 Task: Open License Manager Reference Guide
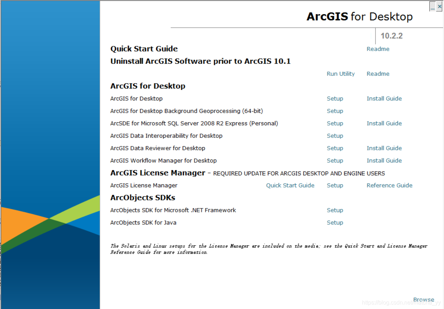coord(390,185)
